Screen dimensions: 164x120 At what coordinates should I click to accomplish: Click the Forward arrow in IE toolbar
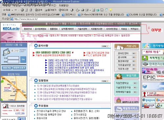point(16,10)
